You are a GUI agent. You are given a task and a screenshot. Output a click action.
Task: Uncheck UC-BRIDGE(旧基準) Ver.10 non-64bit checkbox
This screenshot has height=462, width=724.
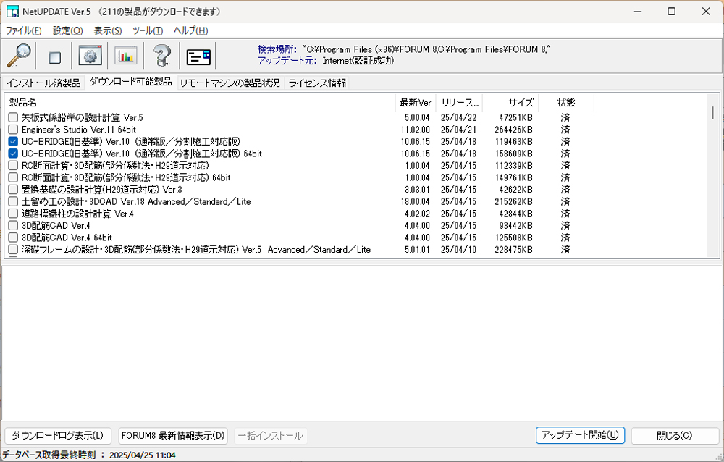13,141
